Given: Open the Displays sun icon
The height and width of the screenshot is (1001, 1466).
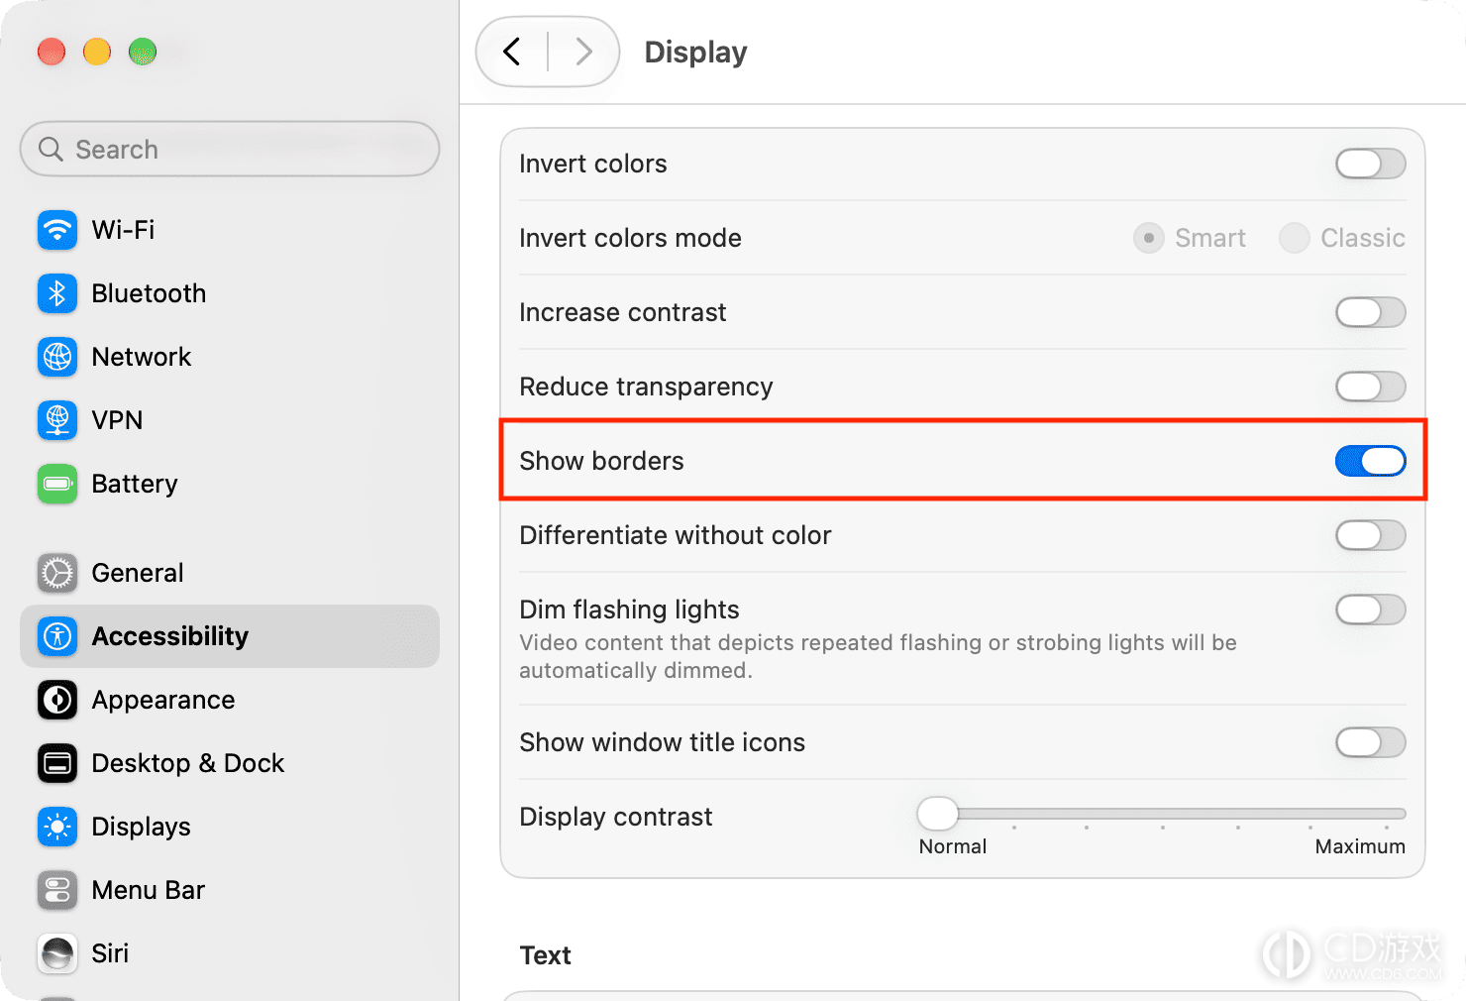Looking at the screenshot, I should click(57, 827).
